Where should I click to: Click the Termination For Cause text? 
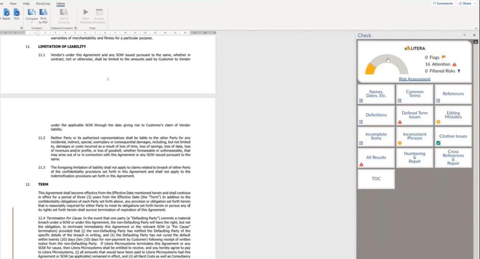64,218
